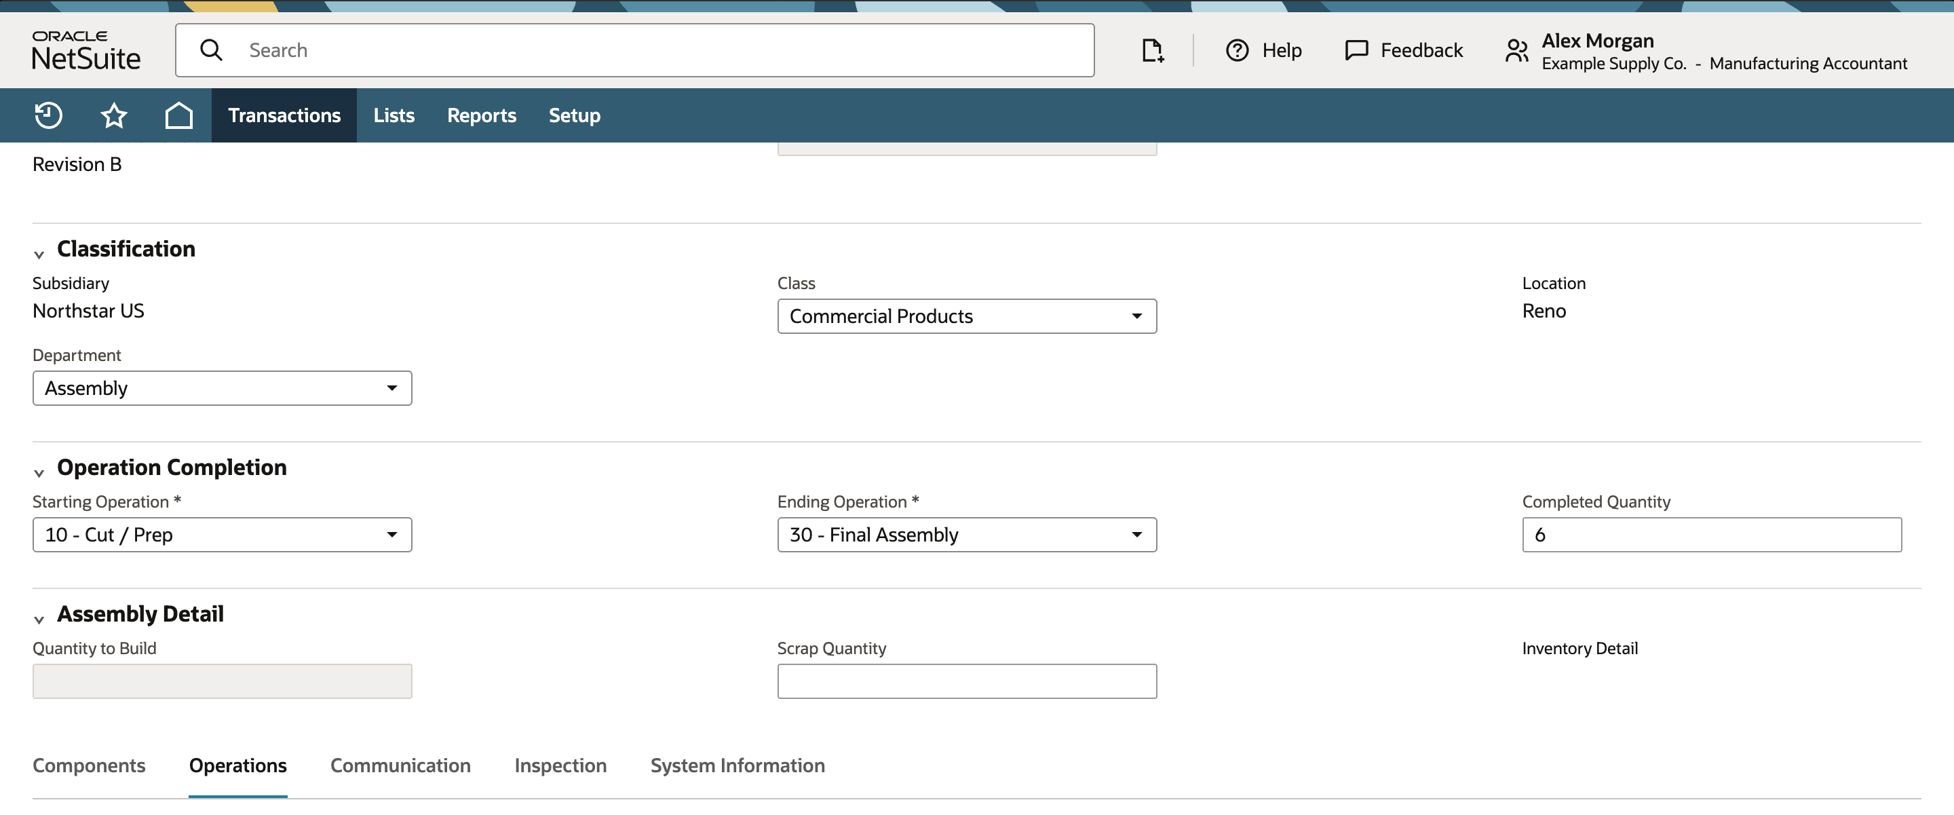Open the Lists menu

click(394, 115)
